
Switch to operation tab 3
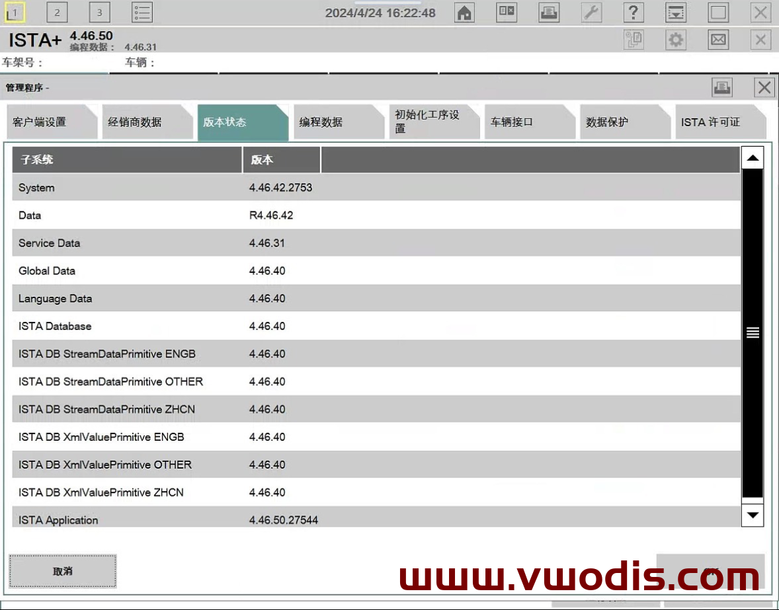[99, 13]
